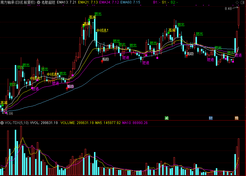Click the magenta 短进 label at the chart's right edge
Screen dimensions: 246x176
tap(238, 55)
